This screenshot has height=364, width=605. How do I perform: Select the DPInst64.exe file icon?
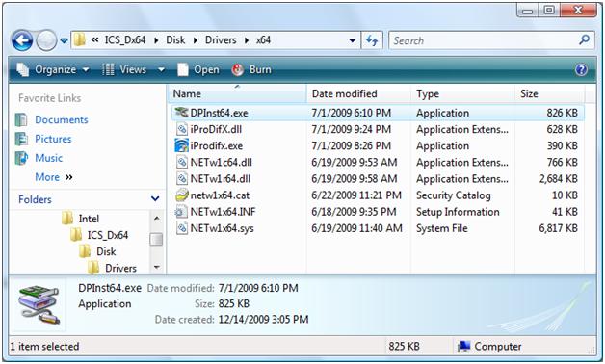[181, 113]
